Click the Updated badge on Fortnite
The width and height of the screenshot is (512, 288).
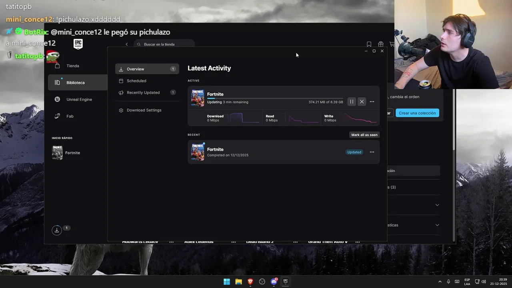[x=354, y=152]
